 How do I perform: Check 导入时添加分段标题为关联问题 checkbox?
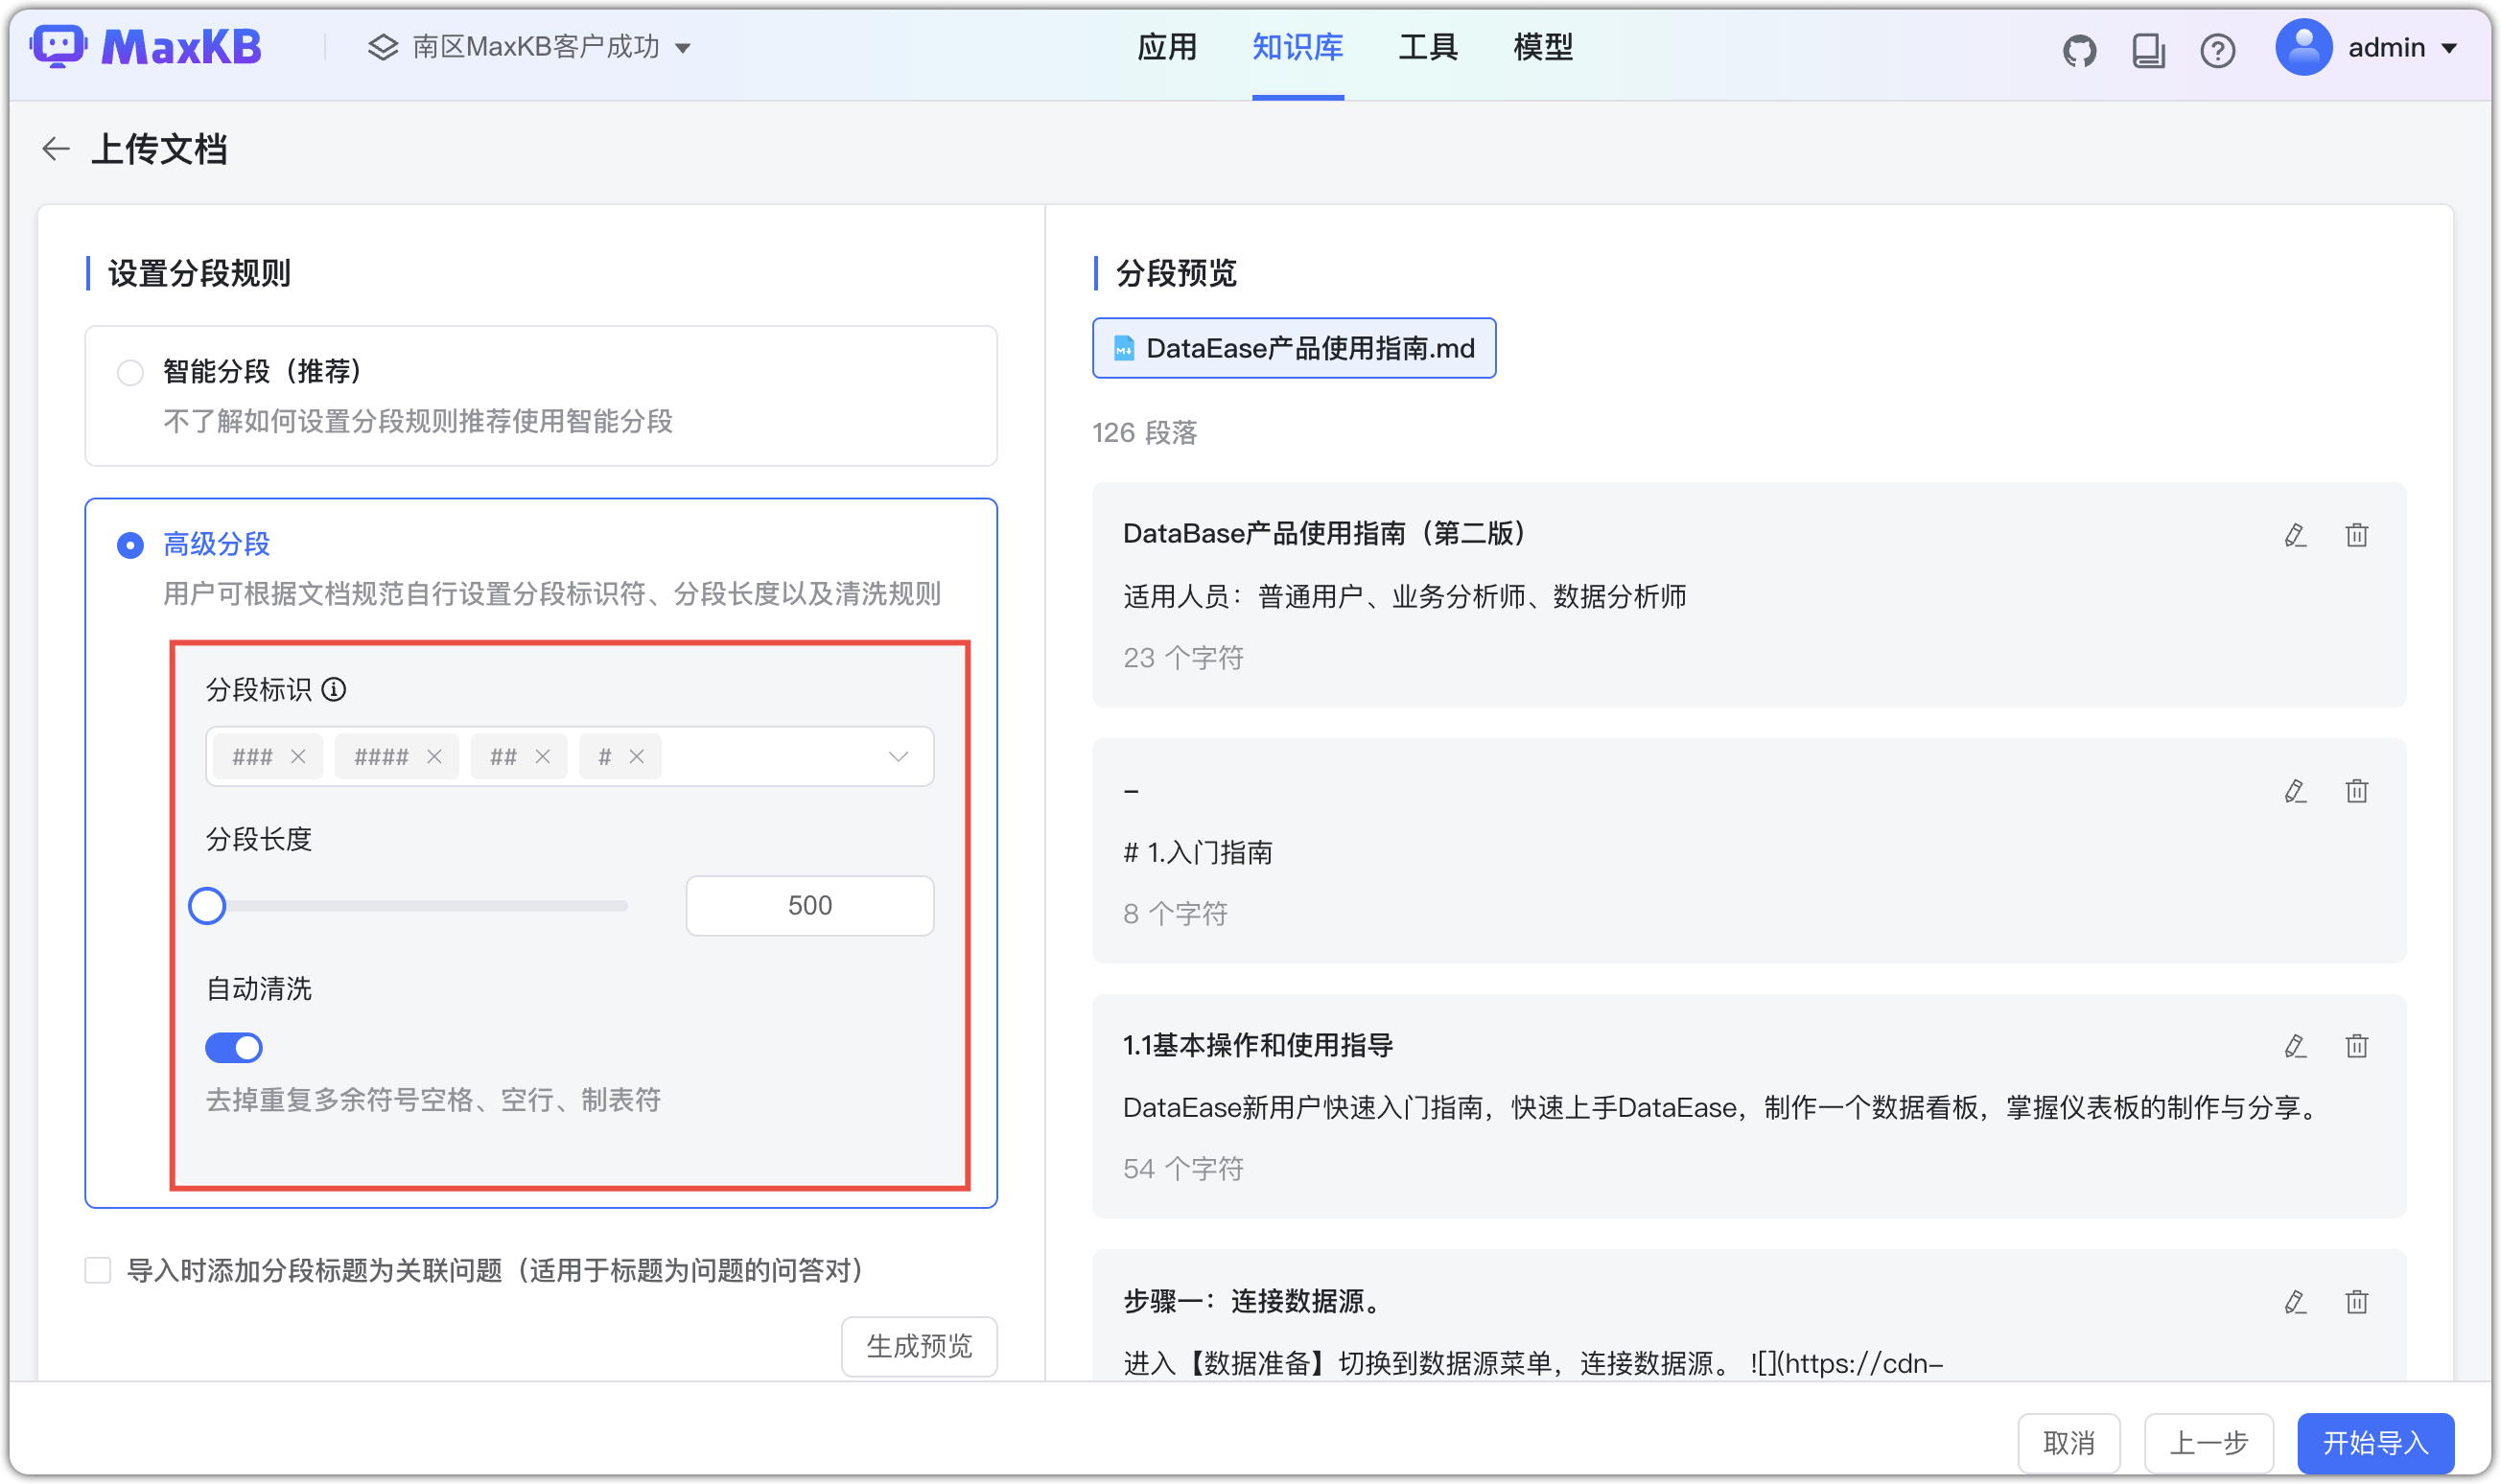click(98, 1270)
